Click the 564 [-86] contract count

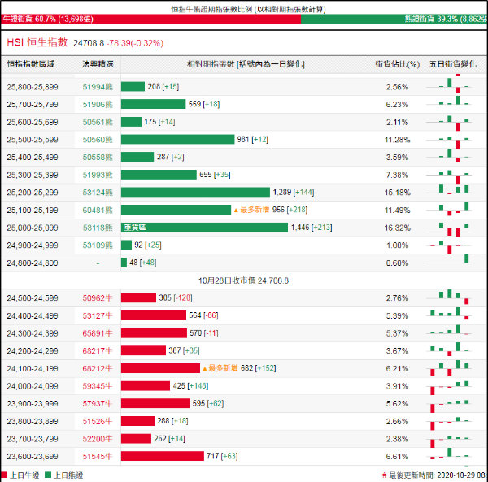coord(203,315)
